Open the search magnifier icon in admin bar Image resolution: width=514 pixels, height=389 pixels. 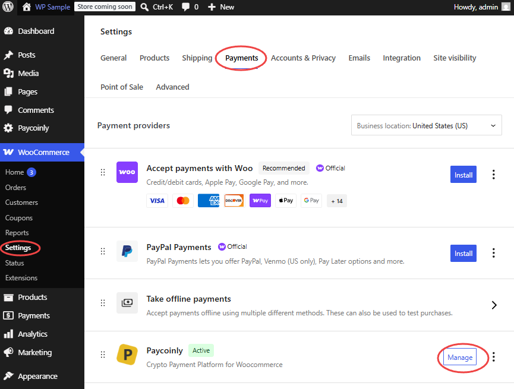[x=144, y=7]
